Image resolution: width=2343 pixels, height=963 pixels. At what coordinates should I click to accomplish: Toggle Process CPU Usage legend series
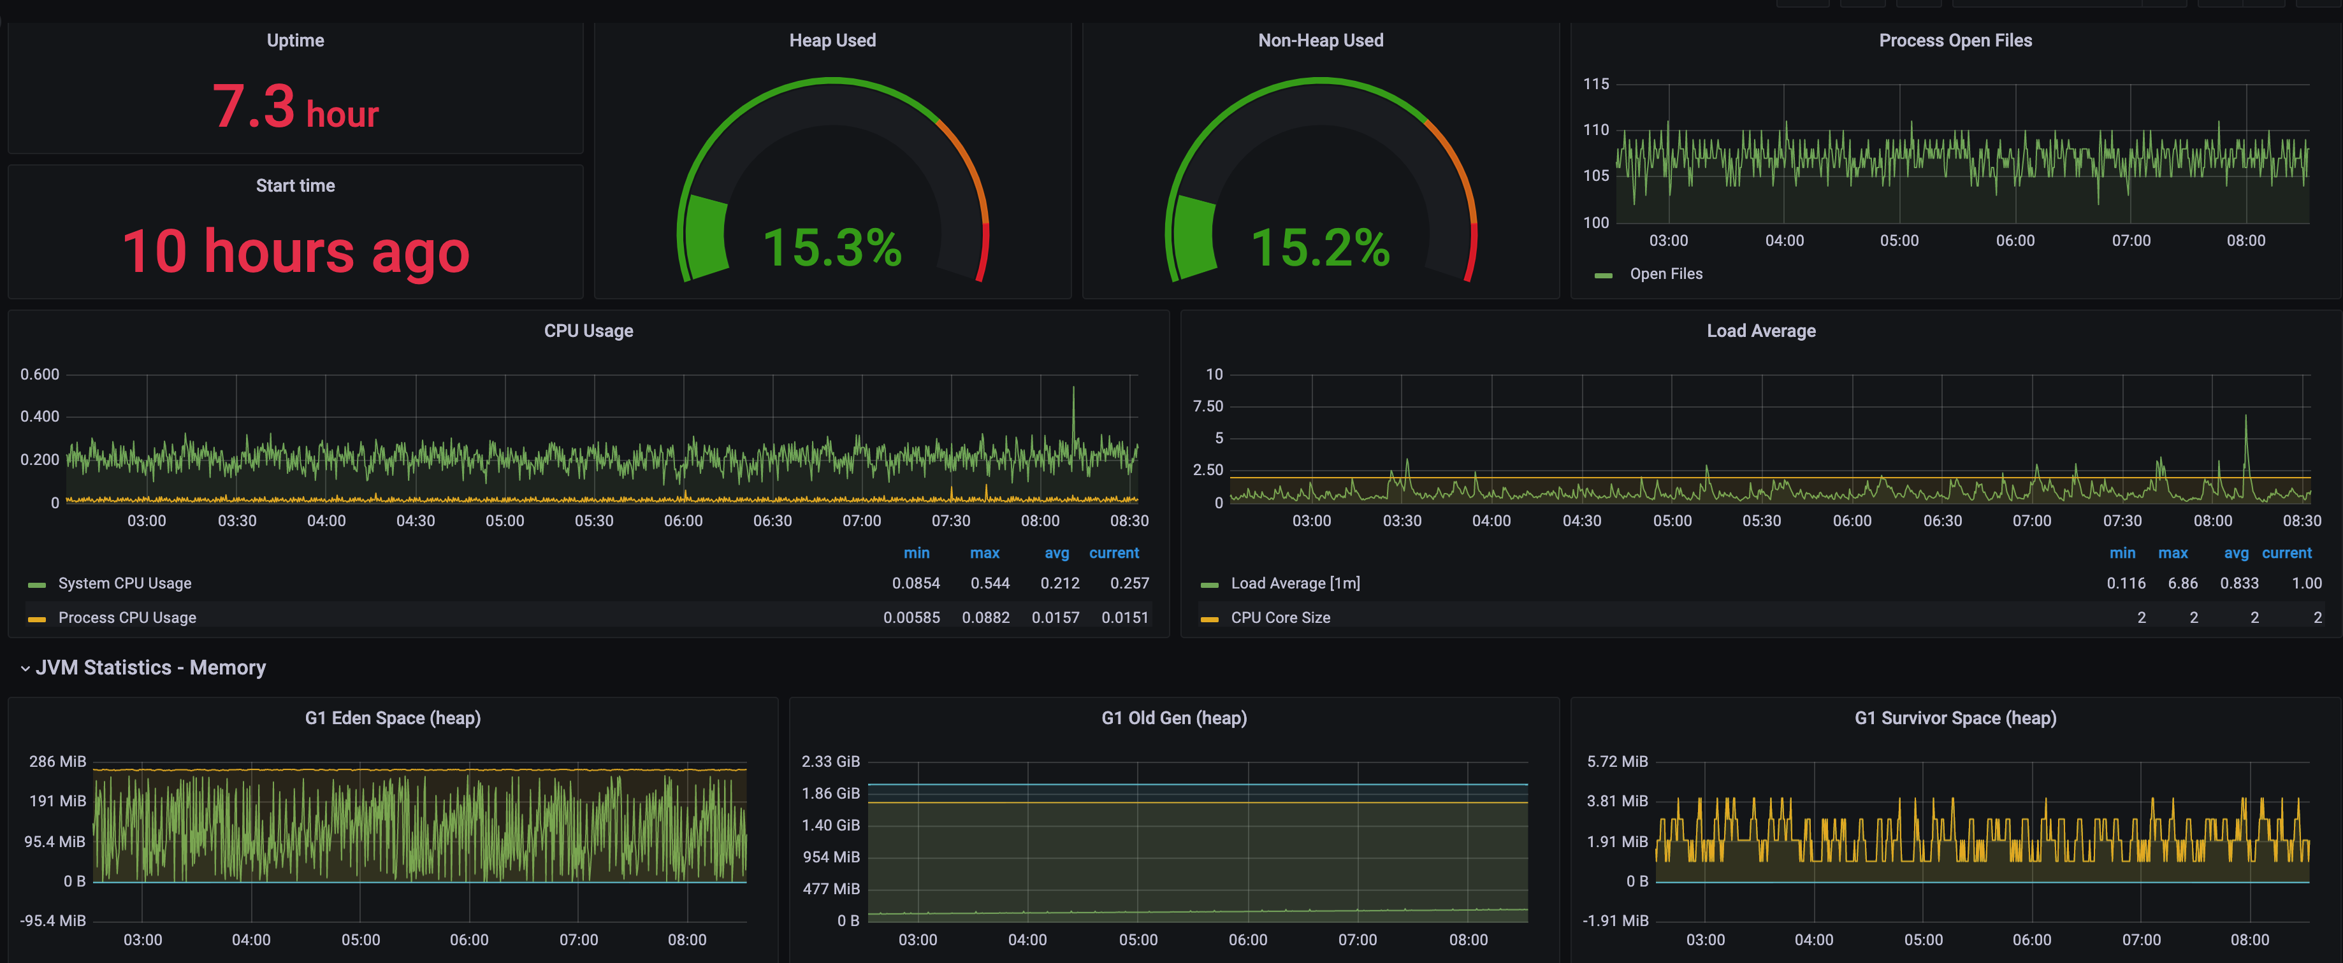(x=126, y=618)
